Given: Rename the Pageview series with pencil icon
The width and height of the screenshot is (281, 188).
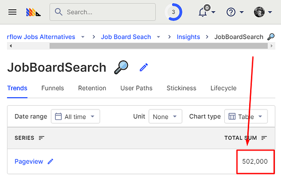Looking at the screenshot, I should click(51, 161).
